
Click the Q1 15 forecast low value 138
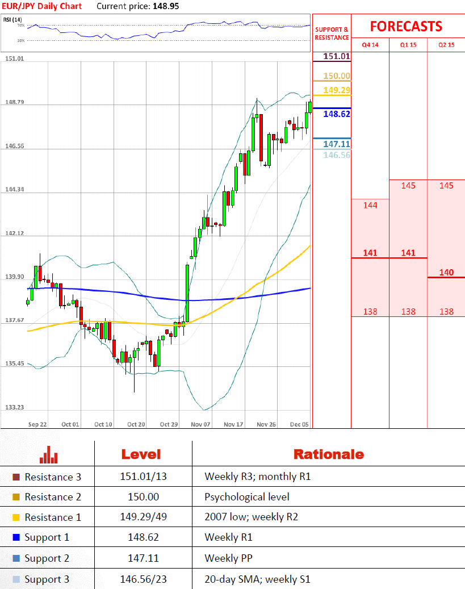click(408, 311)
